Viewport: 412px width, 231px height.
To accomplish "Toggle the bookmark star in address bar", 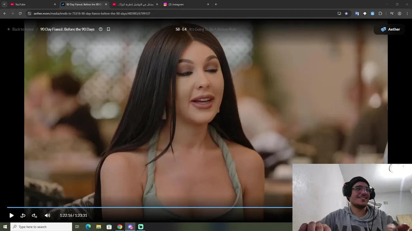I will click(346, 13).
